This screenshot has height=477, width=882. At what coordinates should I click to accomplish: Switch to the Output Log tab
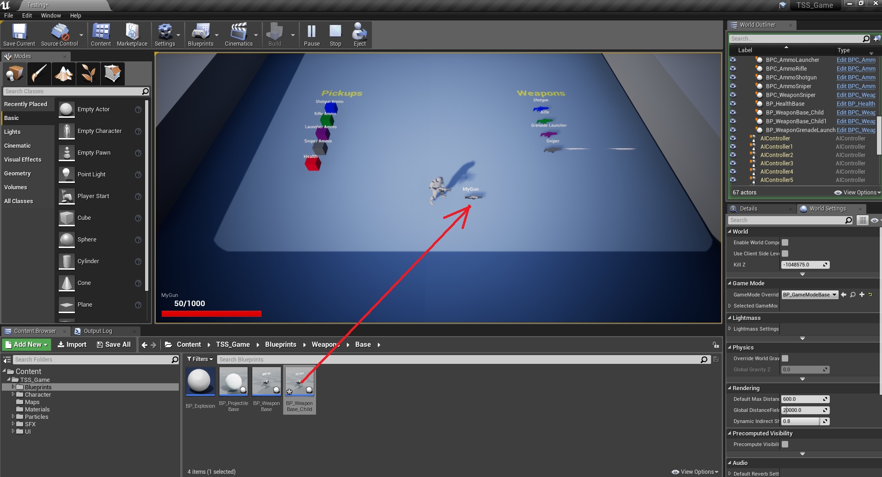tap(97, 331)
